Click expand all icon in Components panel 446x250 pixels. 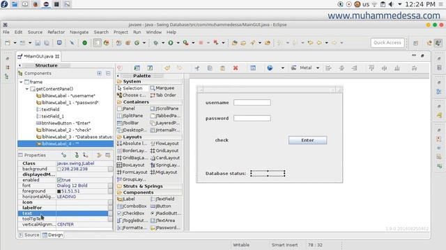(x=99, y=74)
